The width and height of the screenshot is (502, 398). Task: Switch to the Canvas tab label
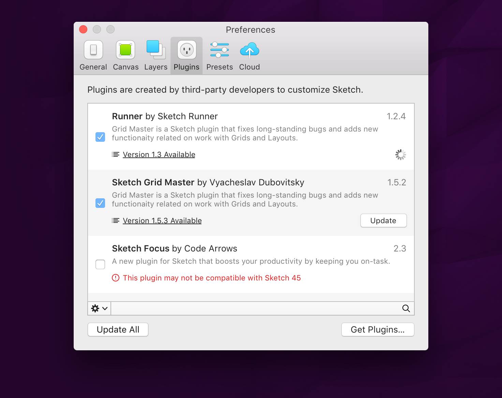click(x=126, y=67)
